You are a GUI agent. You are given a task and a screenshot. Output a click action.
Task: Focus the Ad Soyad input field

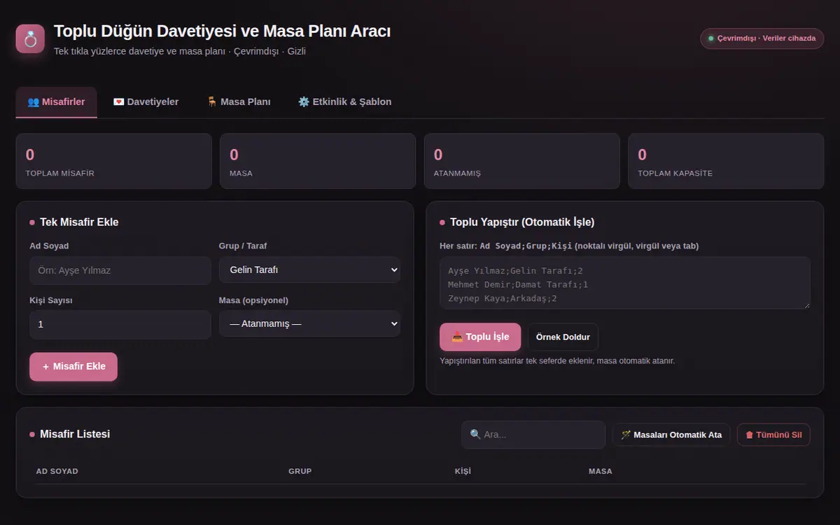[120, 270]
